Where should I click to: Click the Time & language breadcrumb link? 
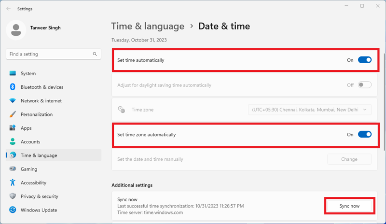[148, 26]
